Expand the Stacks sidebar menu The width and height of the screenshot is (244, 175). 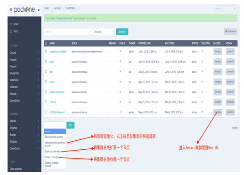tap(24, 121)
